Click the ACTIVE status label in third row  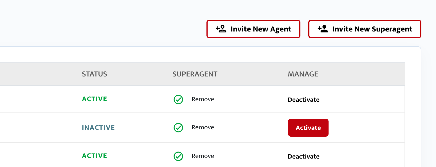95,156
